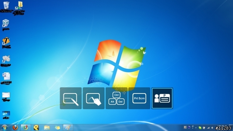Switch to Paint in the taskbar
The image size is (233, 131).
coord(68,128)
